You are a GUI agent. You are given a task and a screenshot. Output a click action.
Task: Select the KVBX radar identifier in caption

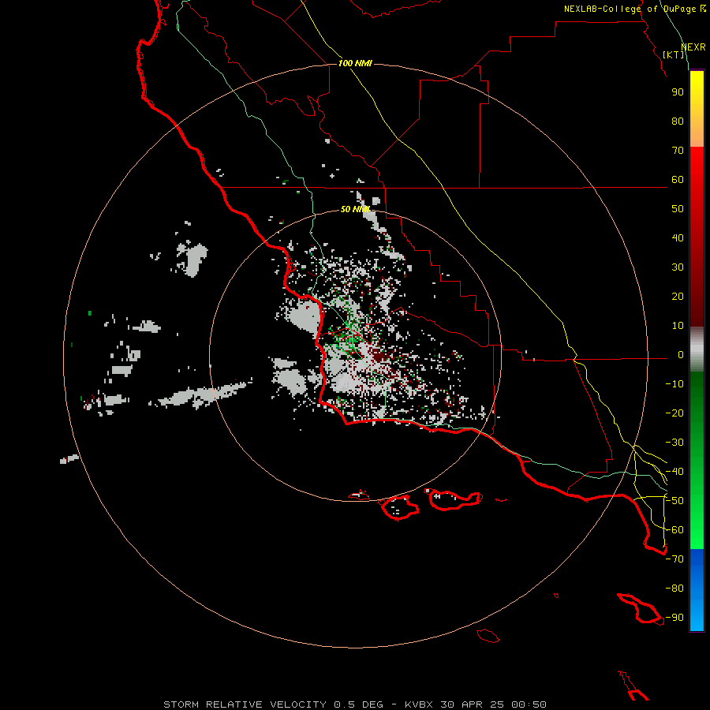tap(419, 704)
